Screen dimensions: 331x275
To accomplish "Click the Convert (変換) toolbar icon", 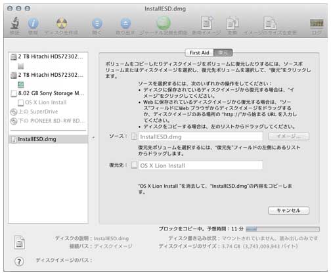I will pyautogui.click(x=232, y=23).
